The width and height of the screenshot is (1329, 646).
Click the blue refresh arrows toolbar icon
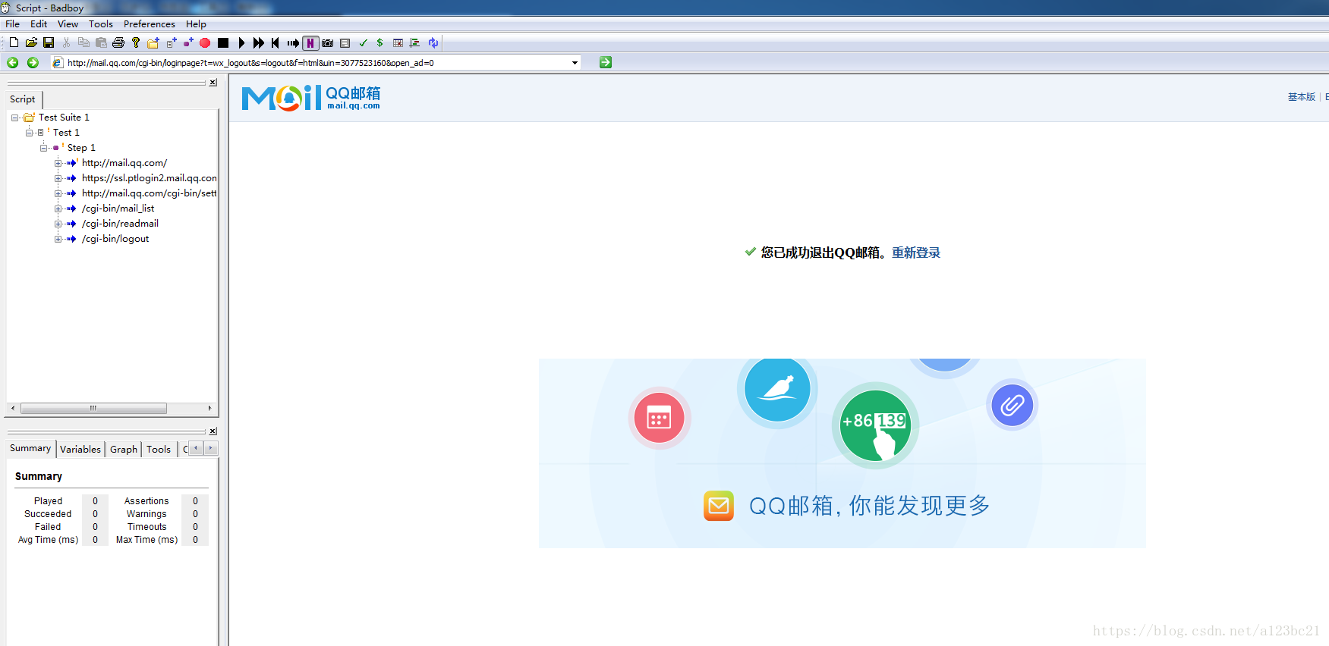tap(433, 42)
